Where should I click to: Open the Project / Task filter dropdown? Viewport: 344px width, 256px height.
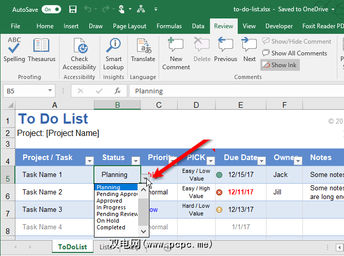(x=89, y=160)
